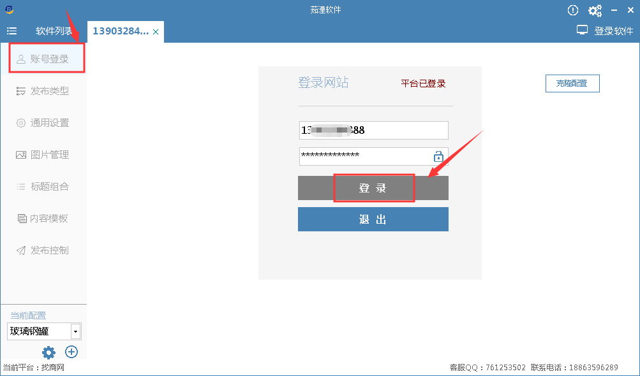
Task: Expand the 玻璃钢罐 configuration dropdown
Action: click(x=75, y=331)
